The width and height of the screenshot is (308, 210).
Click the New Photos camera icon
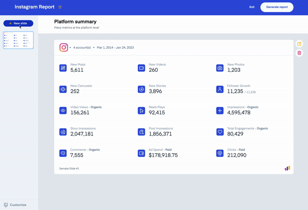point(220,68)
